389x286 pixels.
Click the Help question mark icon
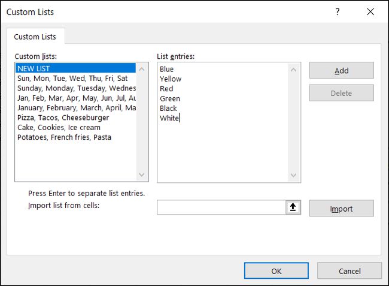click(338, 12)
